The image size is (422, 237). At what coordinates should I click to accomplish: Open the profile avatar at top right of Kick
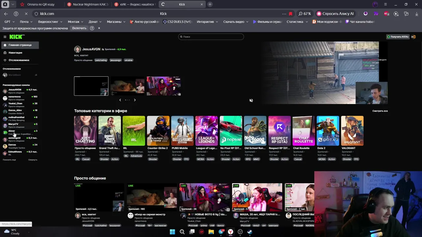pyautogui.click(x=413, y=37)
